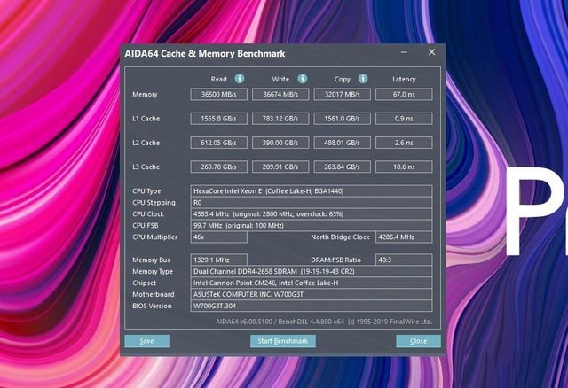Viewport: 568px width, 388px height.
Task: Select L1 Cache write 783.12 GB/s
Action: pyautogui.click(x=280, y=119)
